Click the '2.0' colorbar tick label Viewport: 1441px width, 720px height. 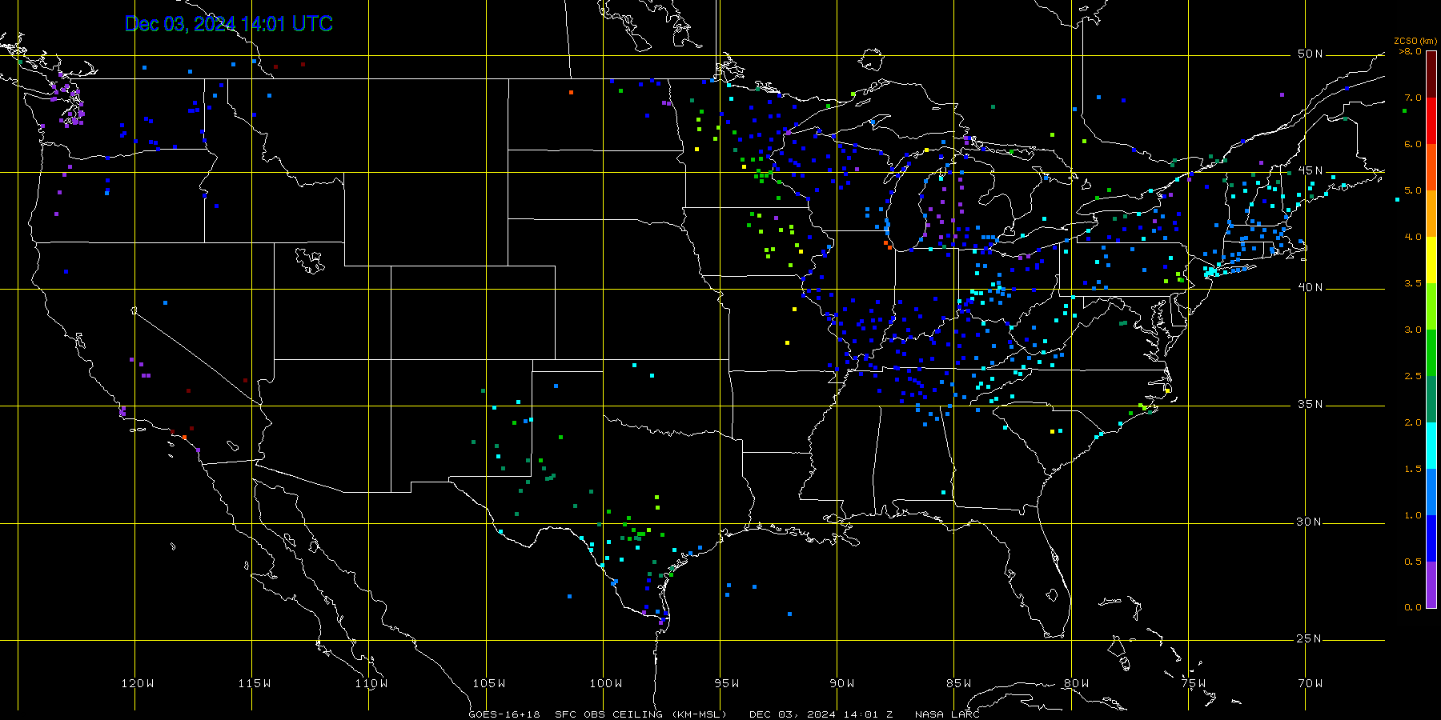[1413, 422]
